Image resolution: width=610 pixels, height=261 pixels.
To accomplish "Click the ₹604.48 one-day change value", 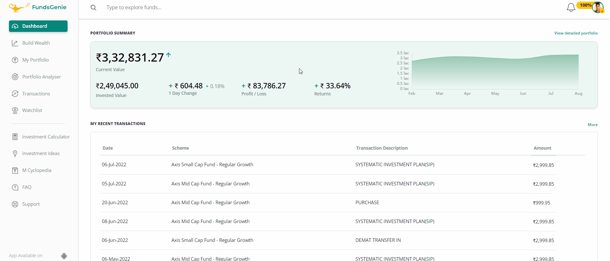I will [189, 86].
